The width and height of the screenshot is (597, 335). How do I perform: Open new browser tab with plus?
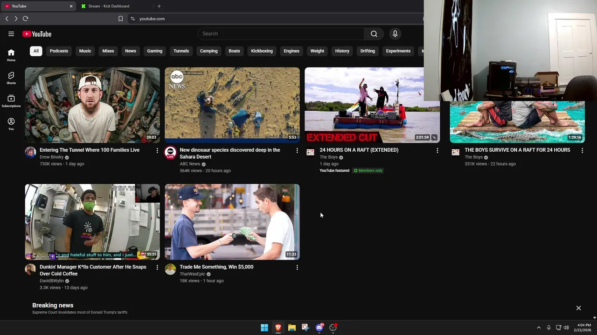[x=159, y=6]
